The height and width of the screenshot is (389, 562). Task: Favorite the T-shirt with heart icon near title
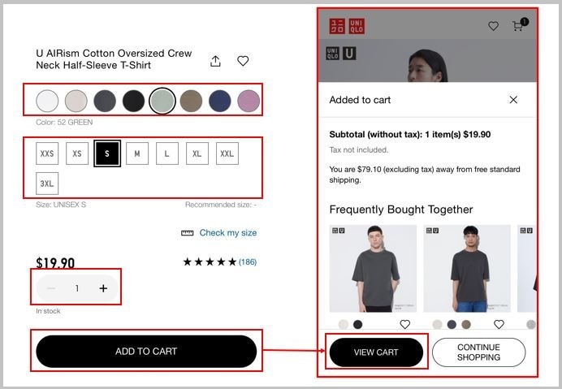pyautogui.click(x=243, y=61)
